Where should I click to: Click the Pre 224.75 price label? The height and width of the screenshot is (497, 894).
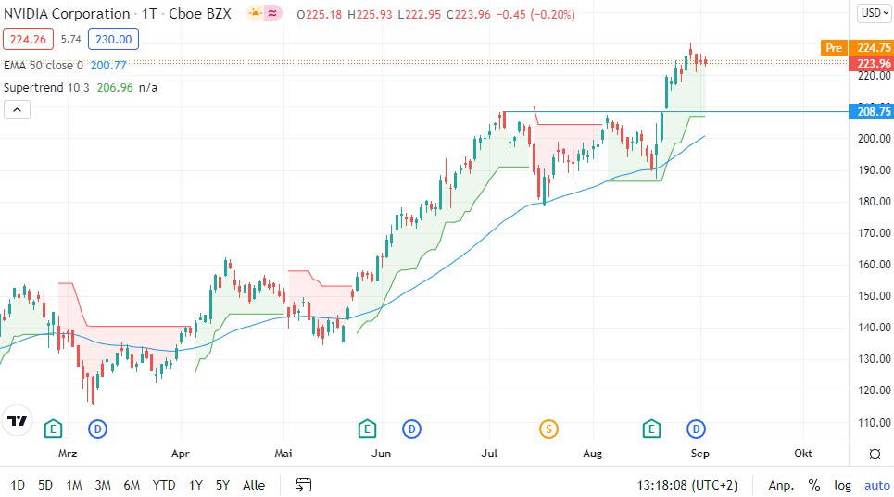(x=856, y=48)
